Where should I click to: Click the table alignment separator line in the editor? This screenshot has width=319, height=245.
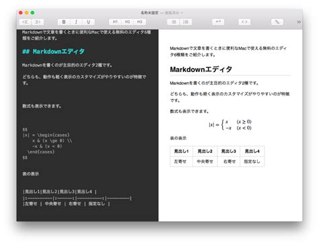point(77,198)
